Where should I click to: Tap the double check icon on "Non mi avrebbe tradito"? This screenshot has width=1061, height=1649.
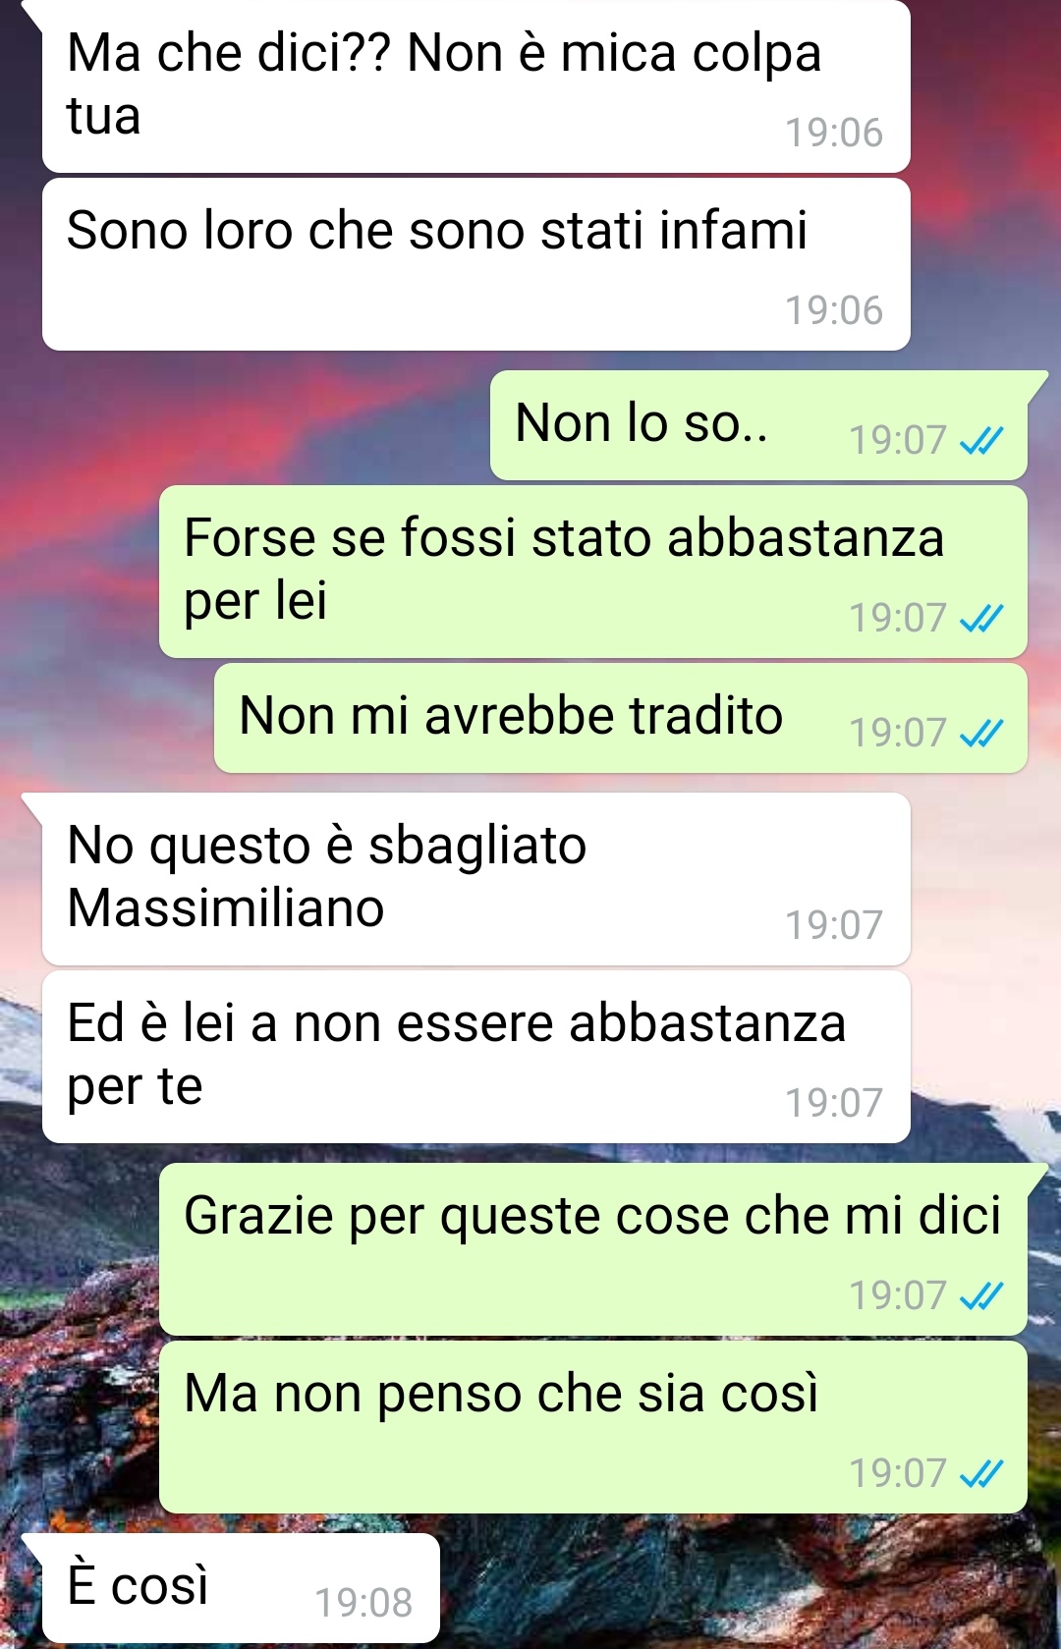coord(981,734)
